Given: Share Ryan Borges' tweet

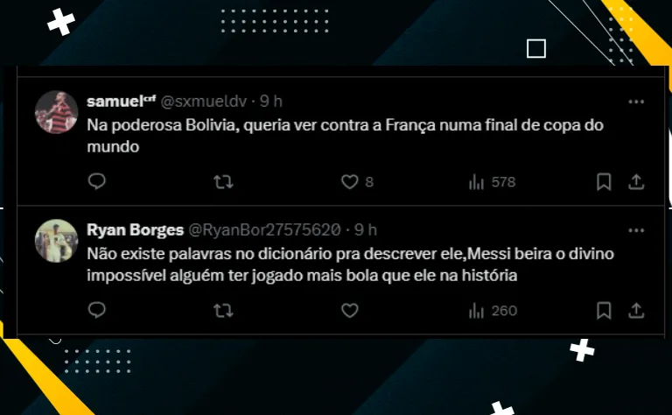Looking at the screenshot, I should tap(636, 311).
